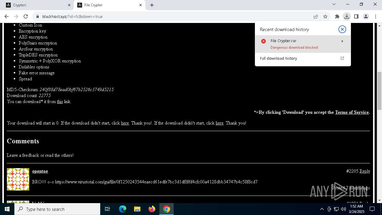The image size is (382, 215).
Task: Open the opentoe user profile link
Action: tap(40, 171)
